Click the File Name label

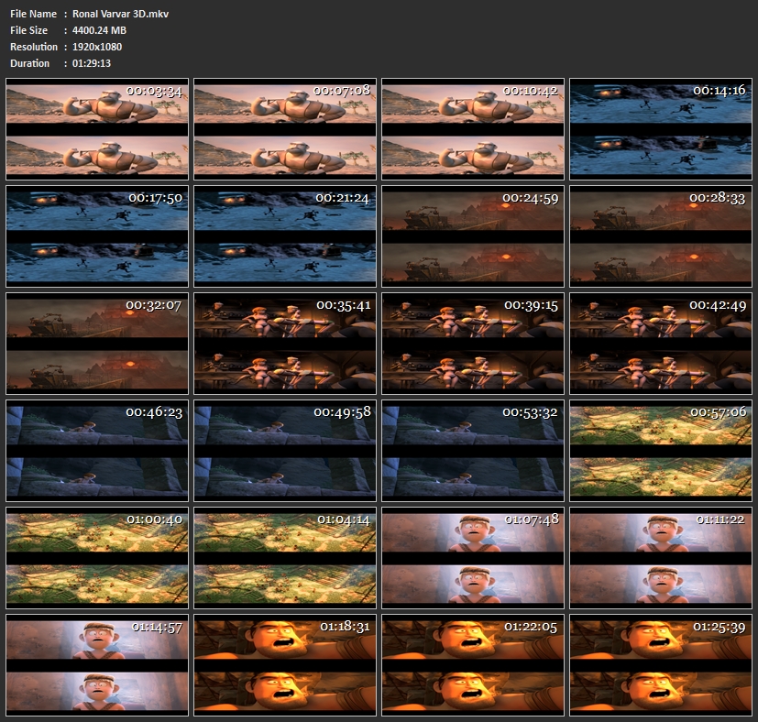pos(33,14)
